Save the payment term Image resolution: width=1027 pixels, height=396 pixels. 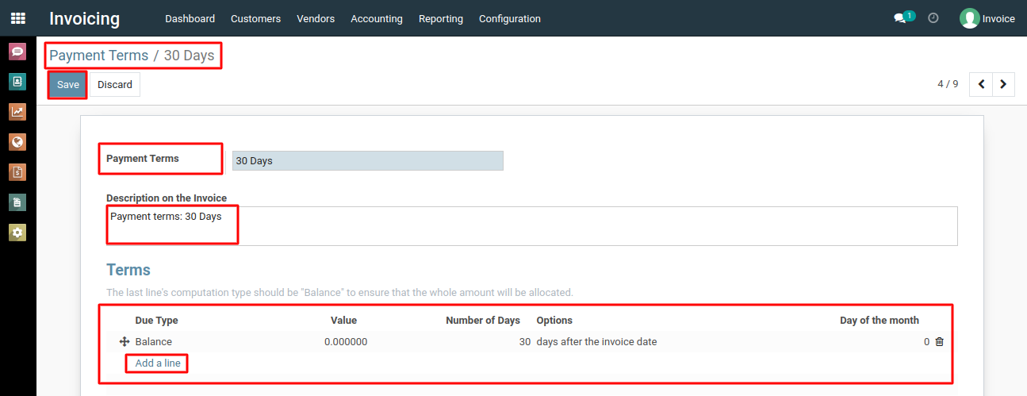(x=68, y=85)
